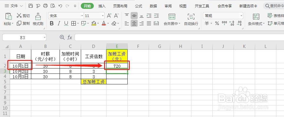Open the 开发工具 tab
The image size is (284, 117).
tap(202, 6)
